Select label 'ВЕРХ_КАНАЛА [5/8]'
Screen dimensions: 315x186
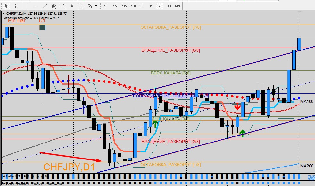[x=170, y=73]
